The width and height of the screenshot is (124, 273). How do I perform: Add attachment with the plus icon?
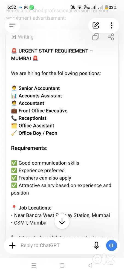point(12,245)
